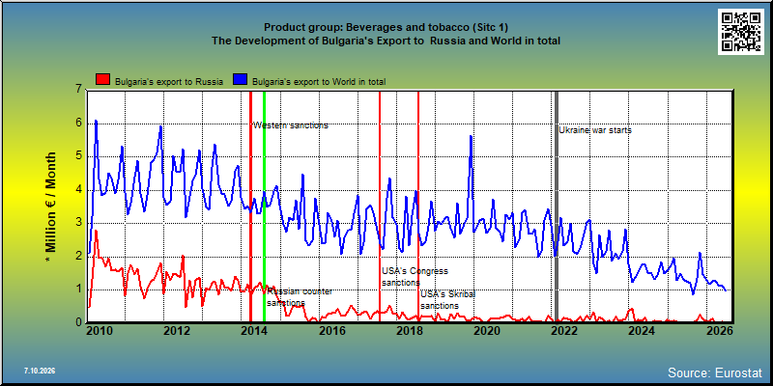Click the subtitle "The Development of Bulgaria's Export to Russia and World in total"
The height and width of the screenshot is (386, 773).
pyautogui.click(x=386, y=41)
